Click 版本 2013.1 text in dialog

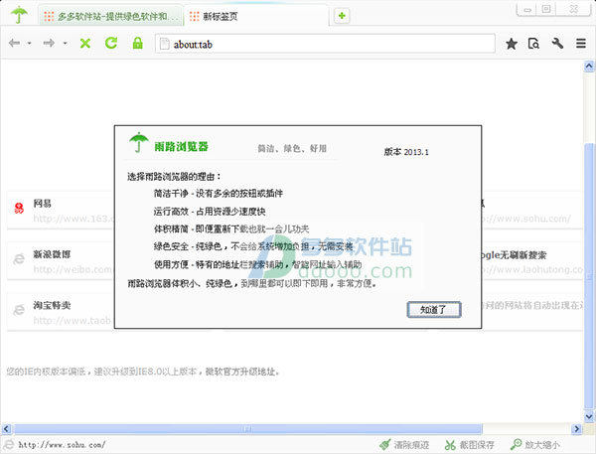pos(406,152)
